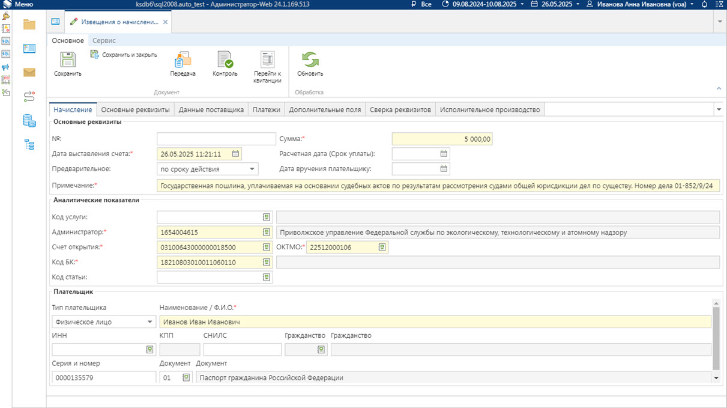The height and width of the screenshot is (408, 727).
Task: Open calendar for Расчетная дата (Срок уплаты)
Action: (444, 154)
